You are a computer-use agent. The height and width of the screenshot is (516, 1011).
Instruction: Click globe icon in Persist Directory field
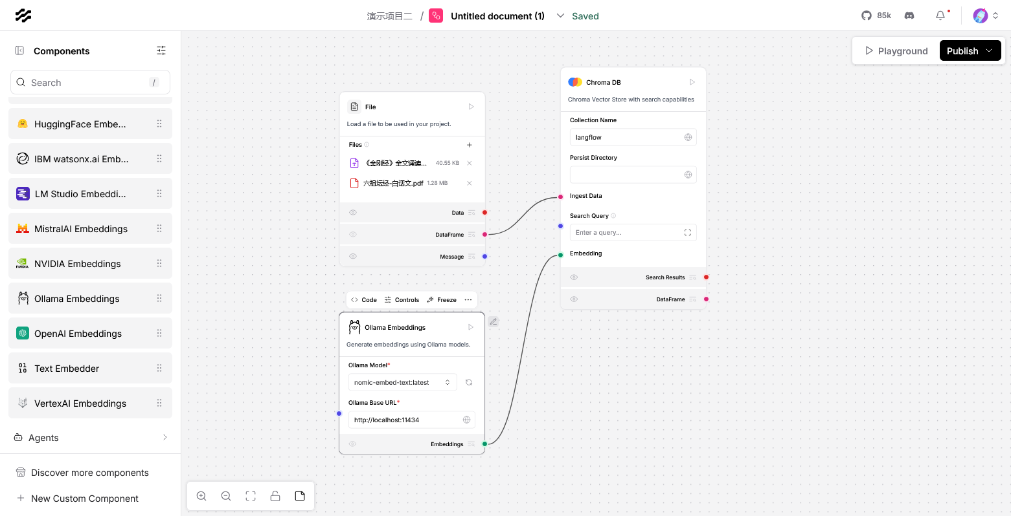[x=688, y=175]
